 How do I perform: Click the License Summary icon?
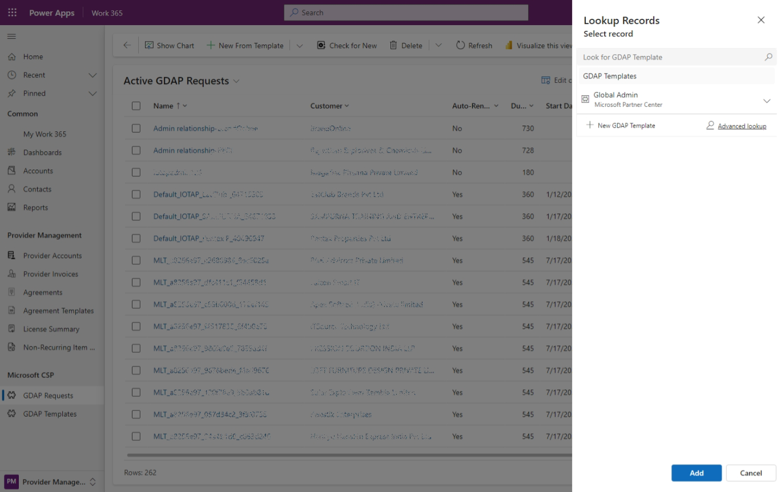11,329
